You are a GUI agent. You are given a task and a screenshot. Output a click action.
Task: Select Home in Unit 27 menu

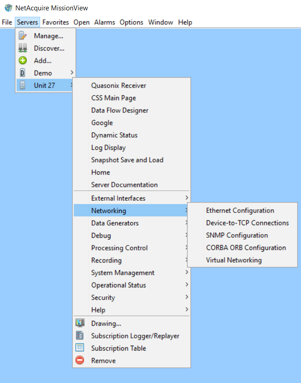pos(132,172)
